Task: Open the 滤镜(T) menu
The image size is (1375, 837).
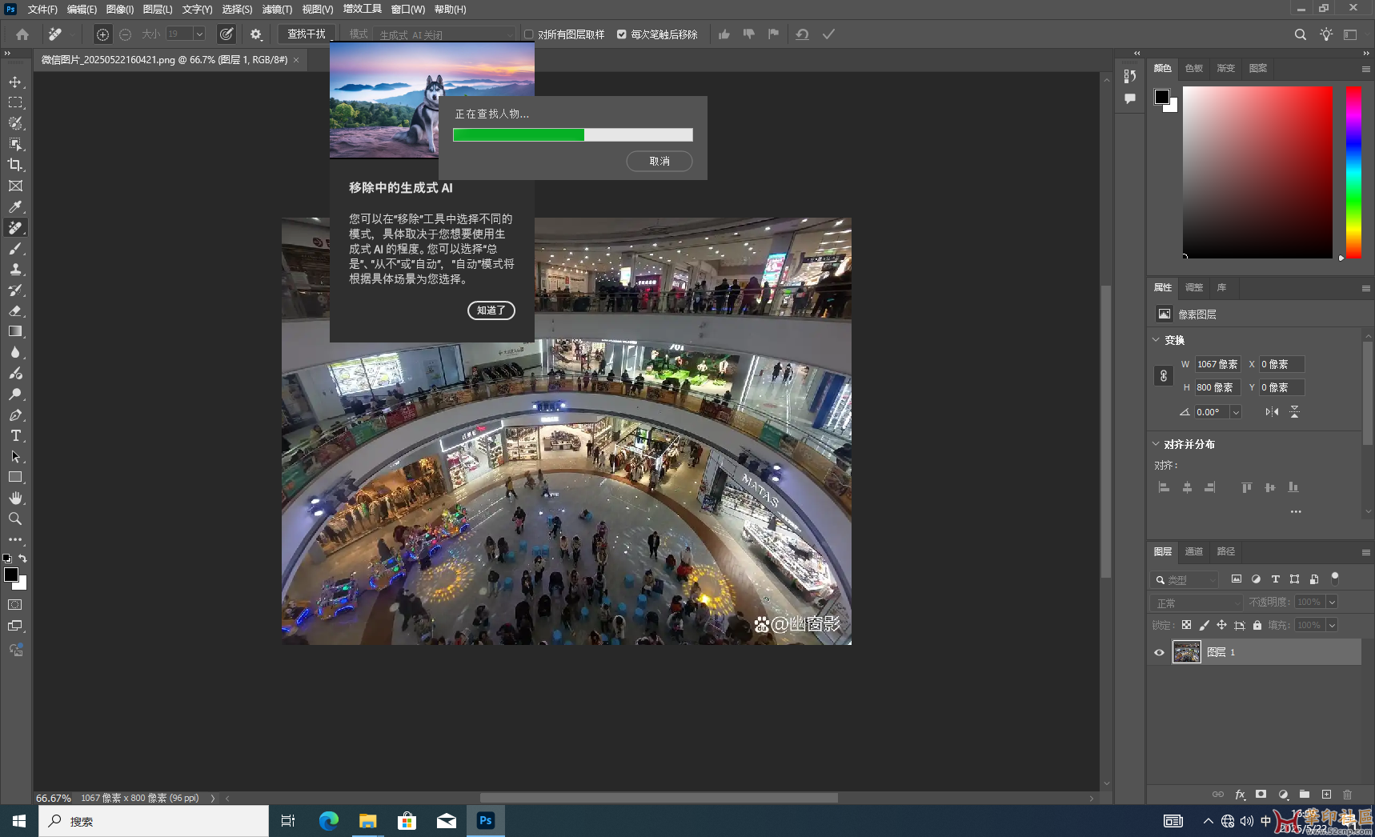Action: 277,10
